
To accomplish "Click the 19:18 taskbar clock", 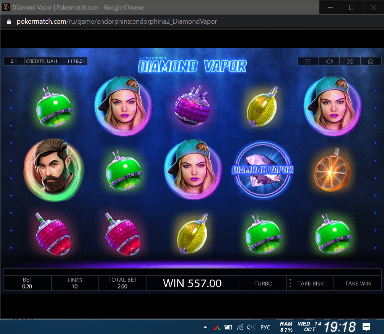I will pos(340,327).
